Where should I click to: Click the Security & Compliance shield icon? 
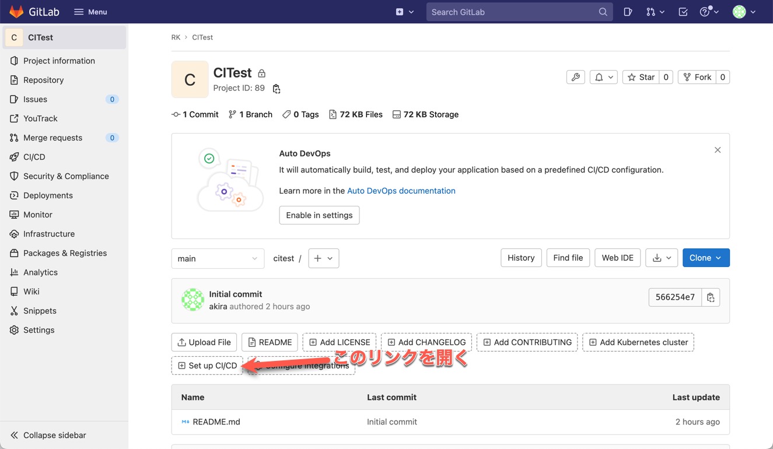[x=14, y=176]
